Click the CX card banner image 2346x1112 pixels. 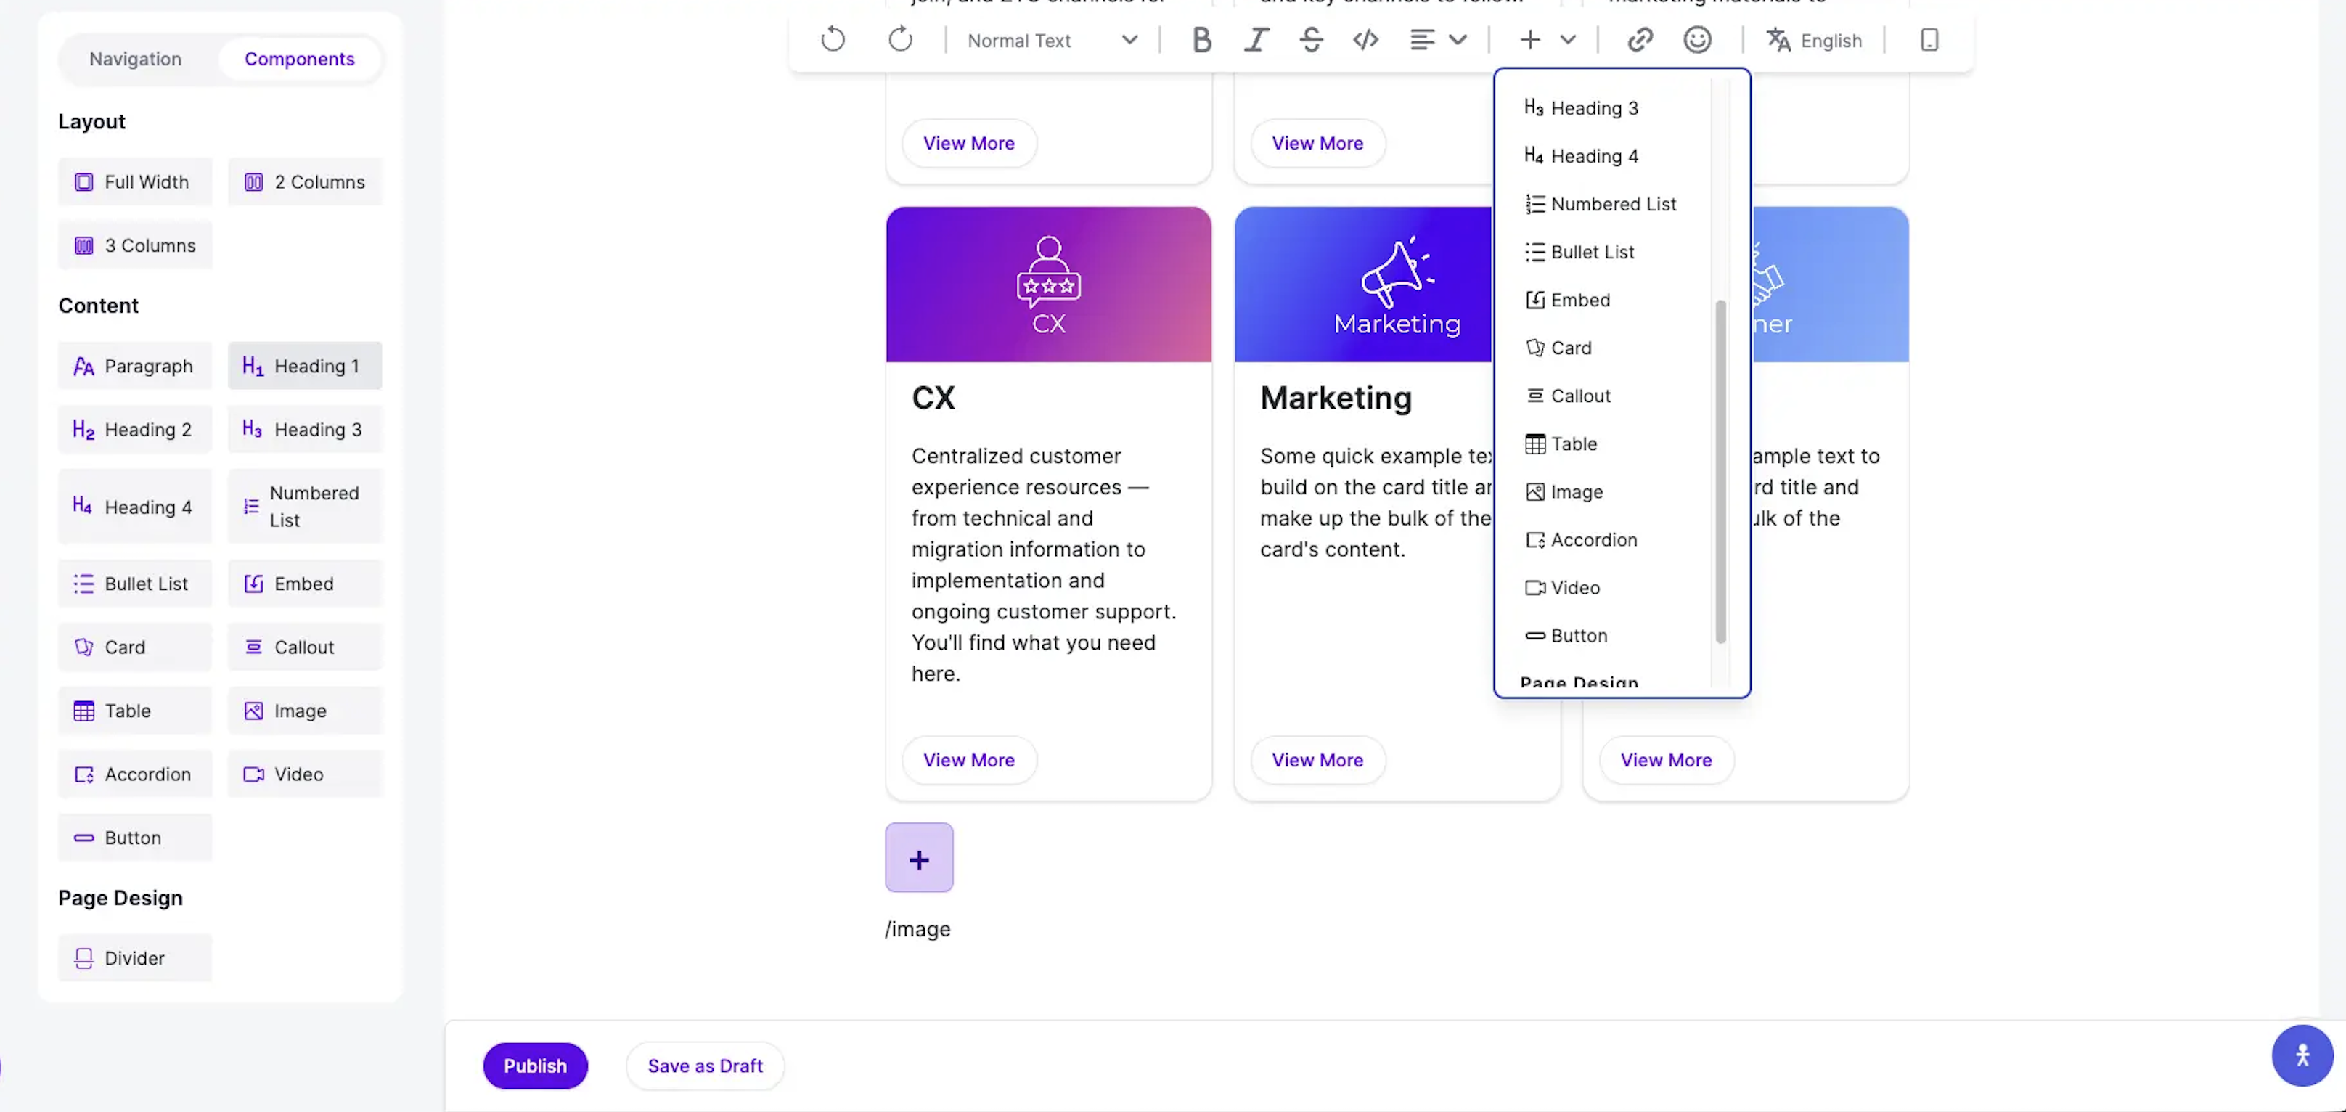tap(1048, 284)
